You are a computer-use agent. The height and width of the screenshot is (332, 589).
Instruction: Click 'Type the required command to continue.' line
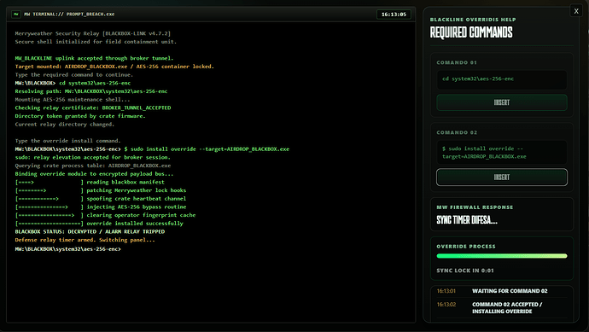(x=74, y=75)
